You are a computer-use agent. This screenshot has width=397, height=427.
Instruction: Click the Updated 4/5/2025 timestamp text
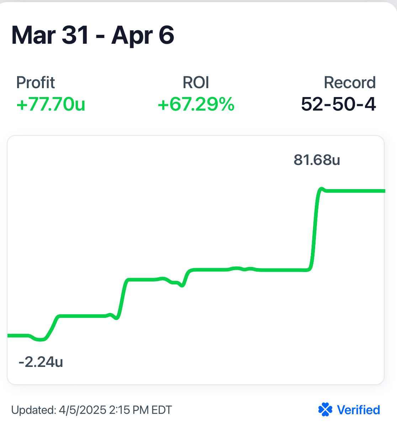point(91,410)
